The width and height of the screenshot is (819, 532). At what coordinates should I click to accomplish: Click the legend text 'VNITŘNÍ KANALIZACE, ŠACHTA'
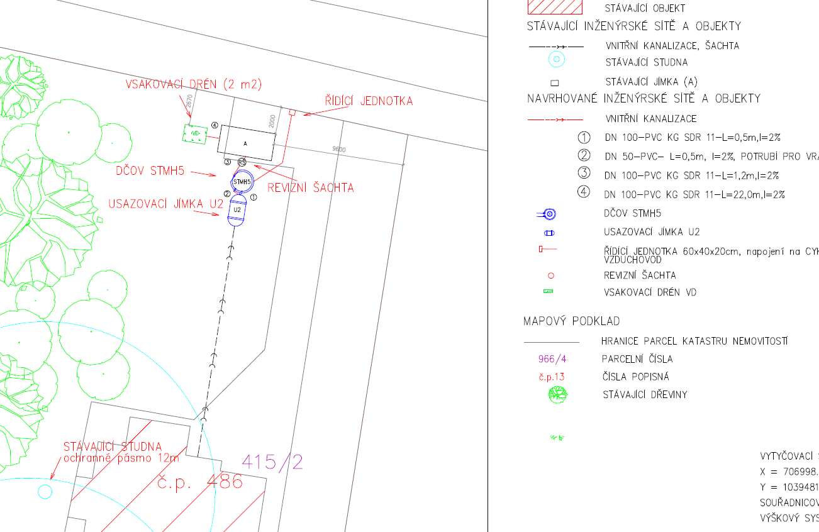[672, 46]
